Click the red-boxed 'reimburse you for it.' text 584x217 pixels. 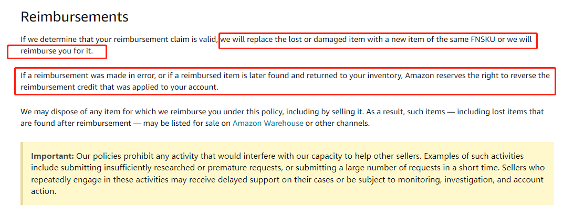click(x=57, y=51)
